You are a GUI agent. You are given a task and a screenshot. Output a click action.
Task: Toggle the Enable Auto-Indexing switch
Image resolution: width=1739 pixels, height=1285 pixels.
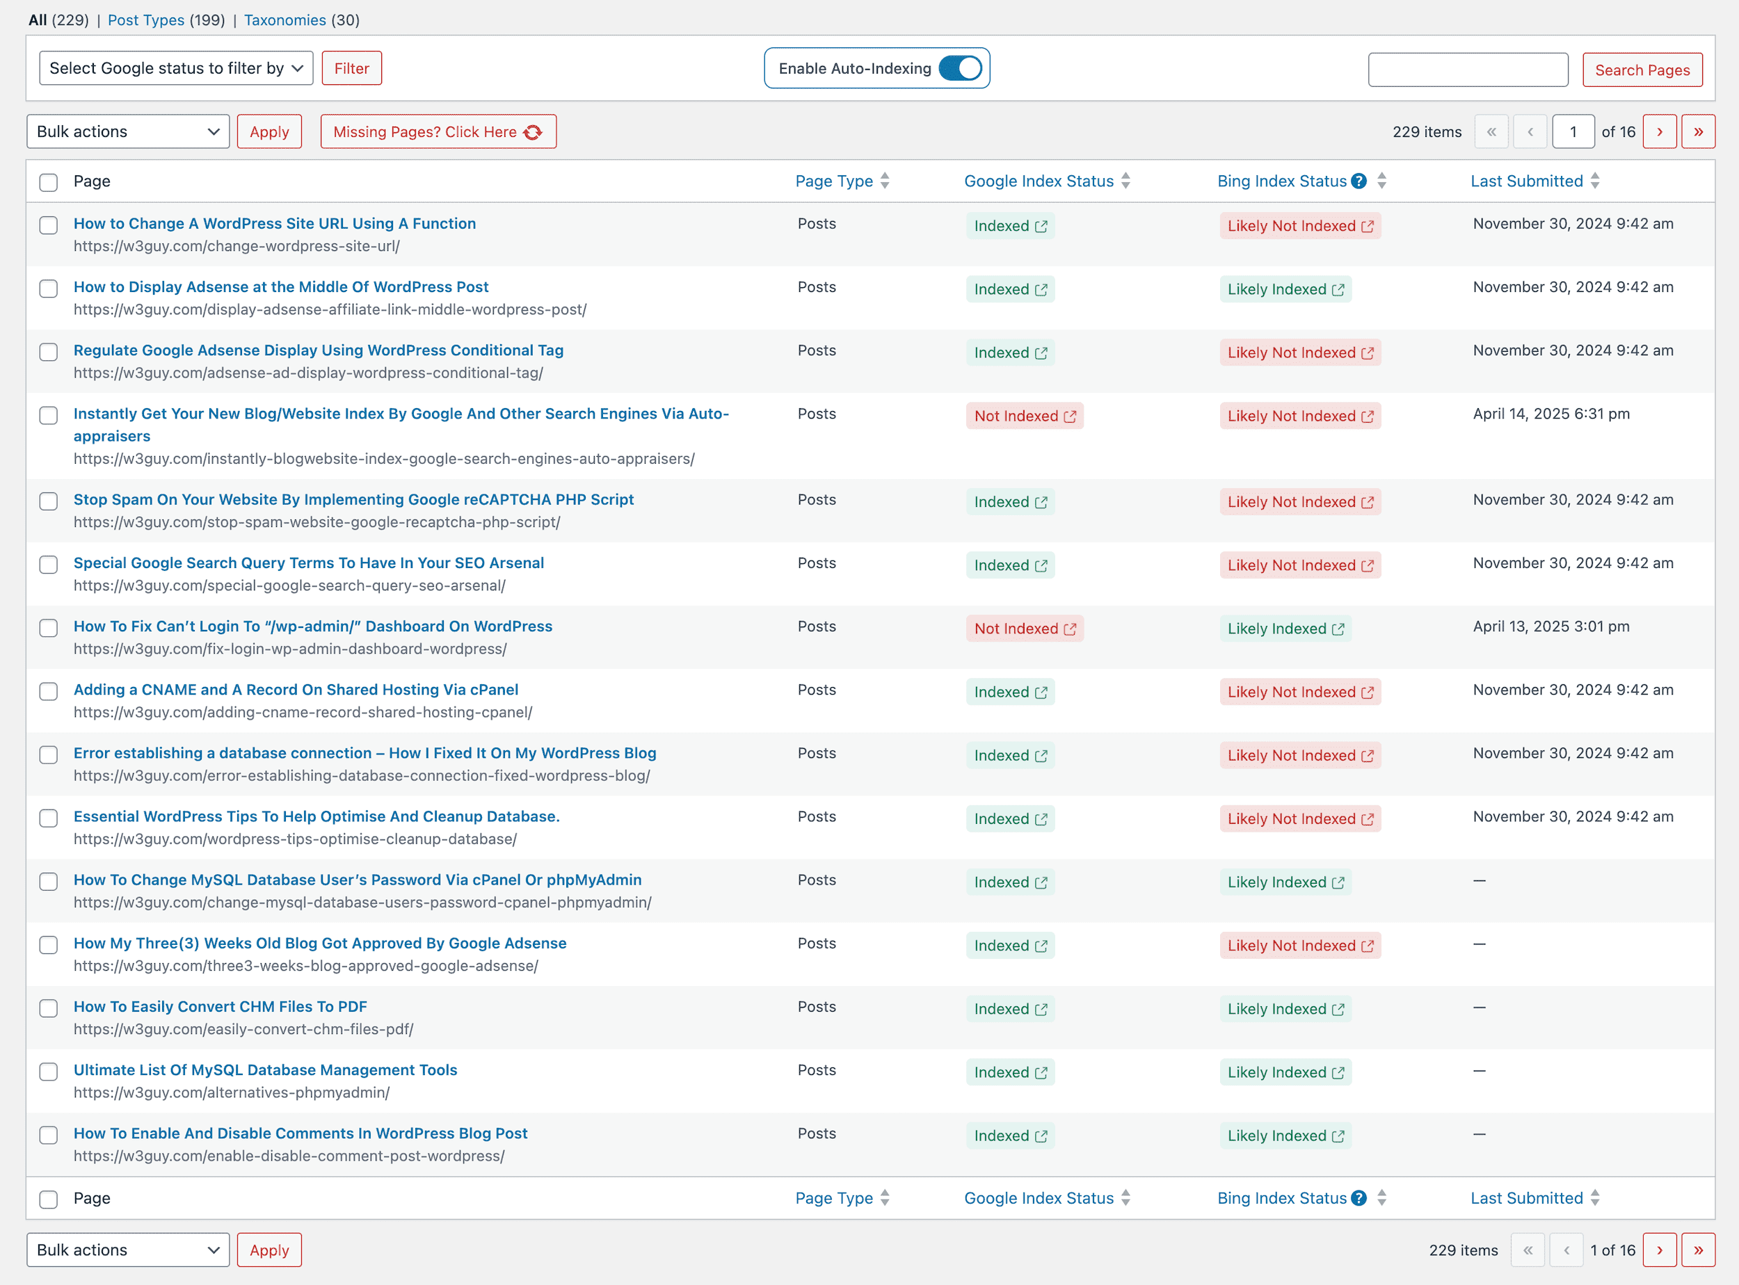[x=960, y=68]
